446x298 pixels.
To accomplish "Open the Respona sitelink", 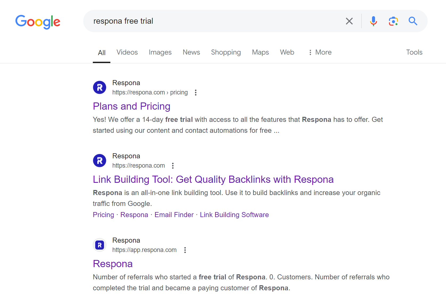I will pos(134,215).
